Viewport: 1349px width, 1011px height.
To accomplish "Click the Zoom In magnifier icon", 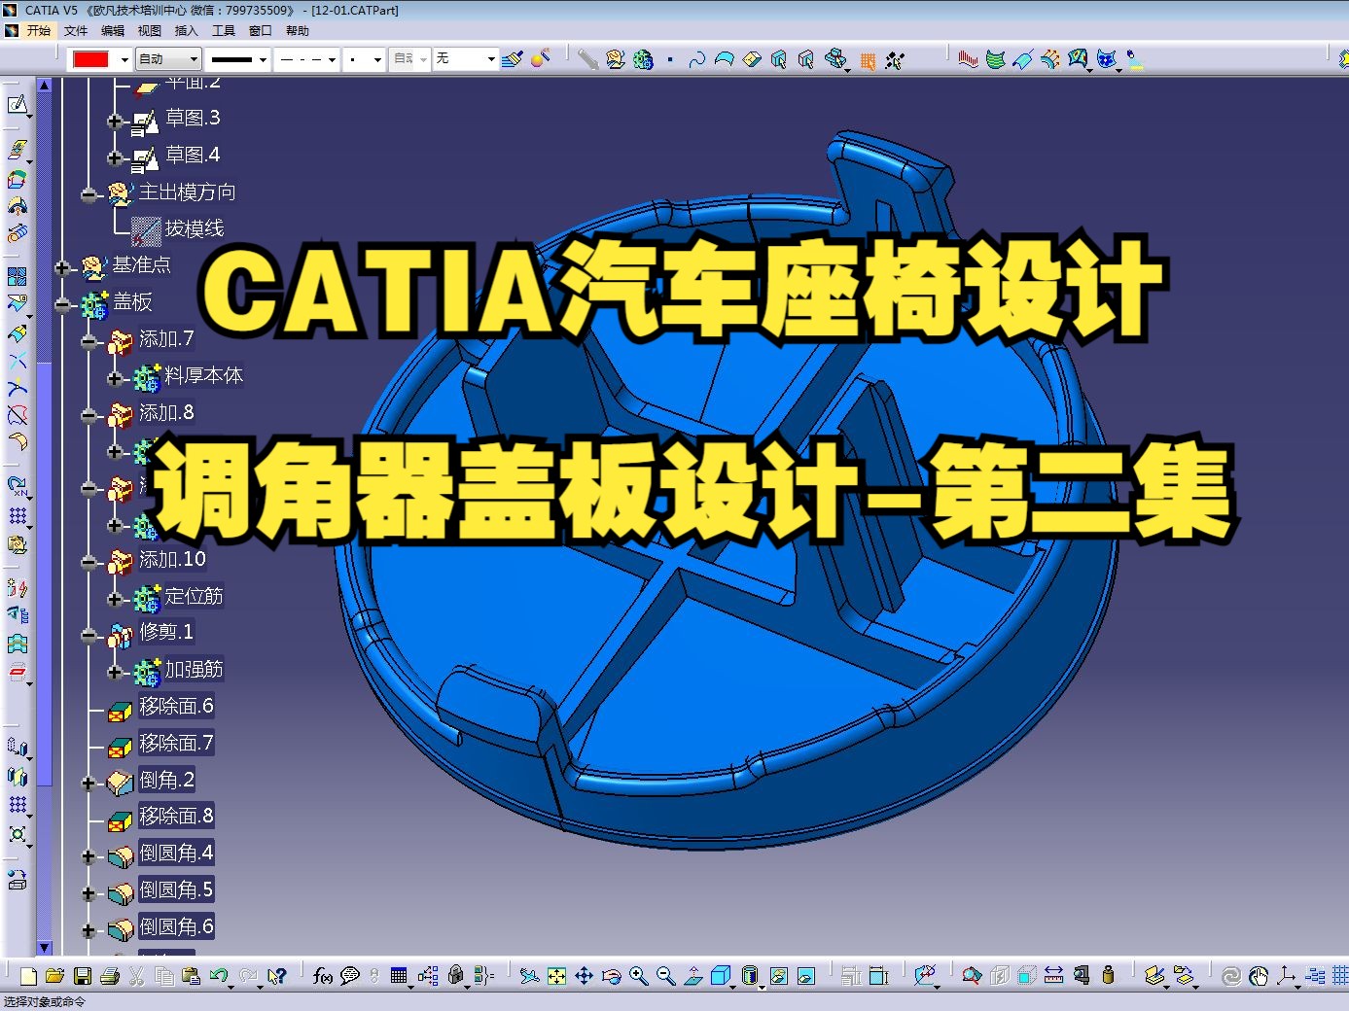I will 639,976.
